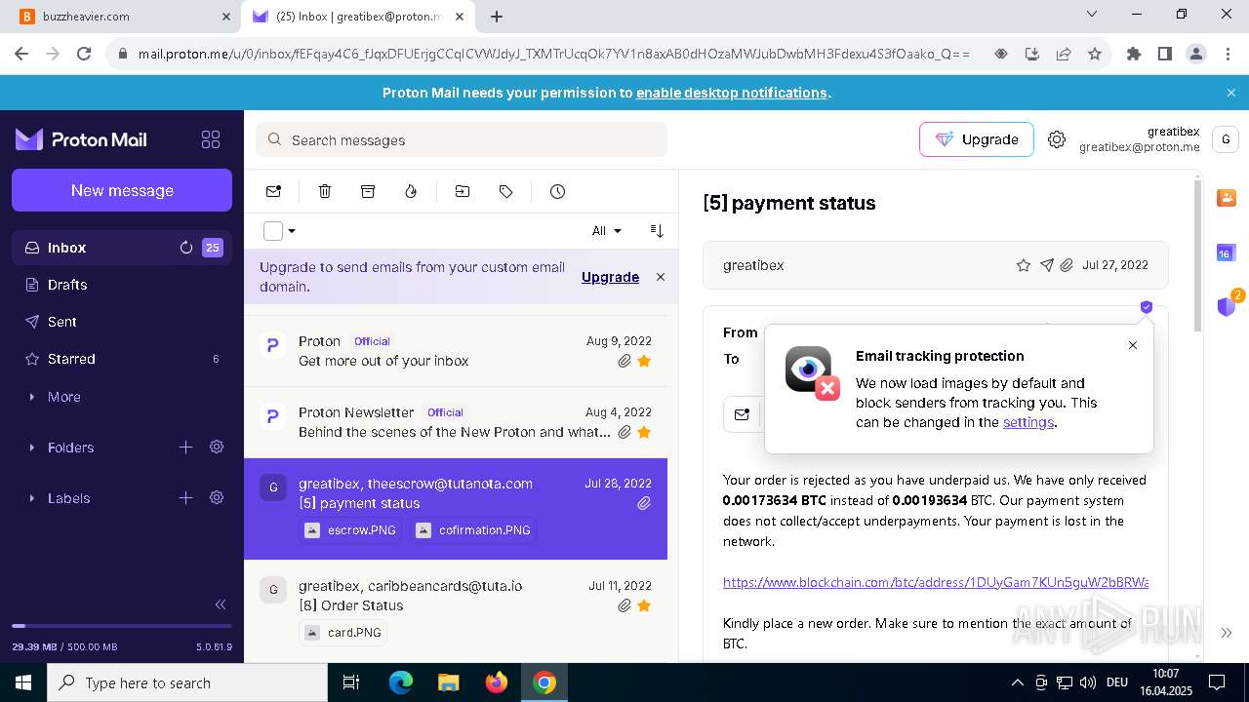Click the mark as unread toolbar icon
The image size is (1249, 702).
[273, 191]
